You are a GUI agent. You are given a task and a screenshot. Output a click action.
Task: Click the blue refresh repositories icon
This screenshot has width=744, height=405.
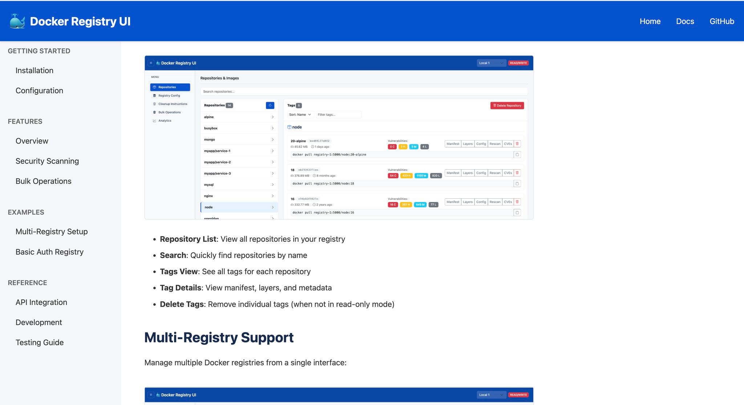point(270,105)
